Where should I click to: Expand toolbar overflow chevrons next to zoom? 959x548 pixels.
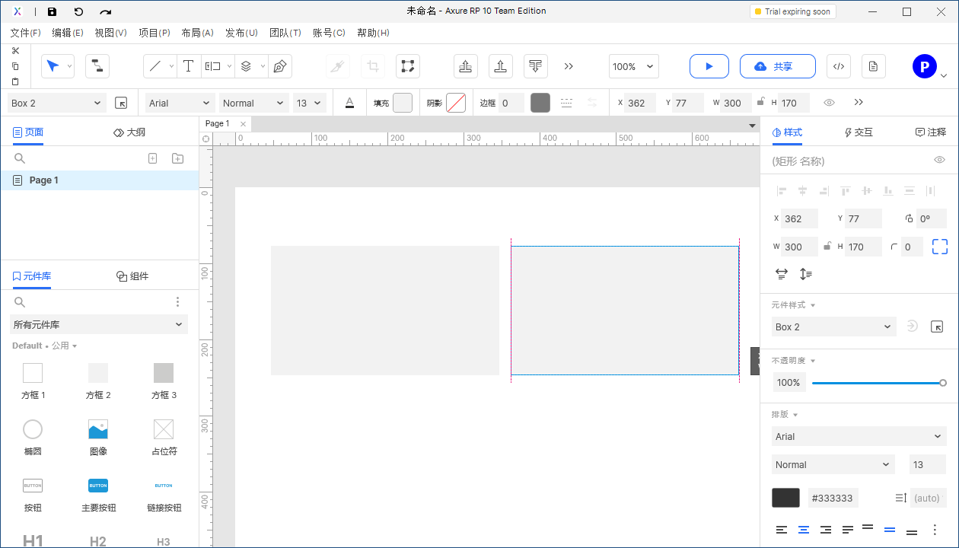569,66
